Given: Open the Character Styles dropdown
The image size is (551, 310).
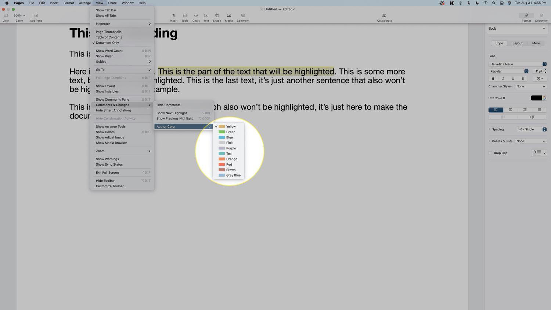Looking at the screenshot, I should click(530, 86).
